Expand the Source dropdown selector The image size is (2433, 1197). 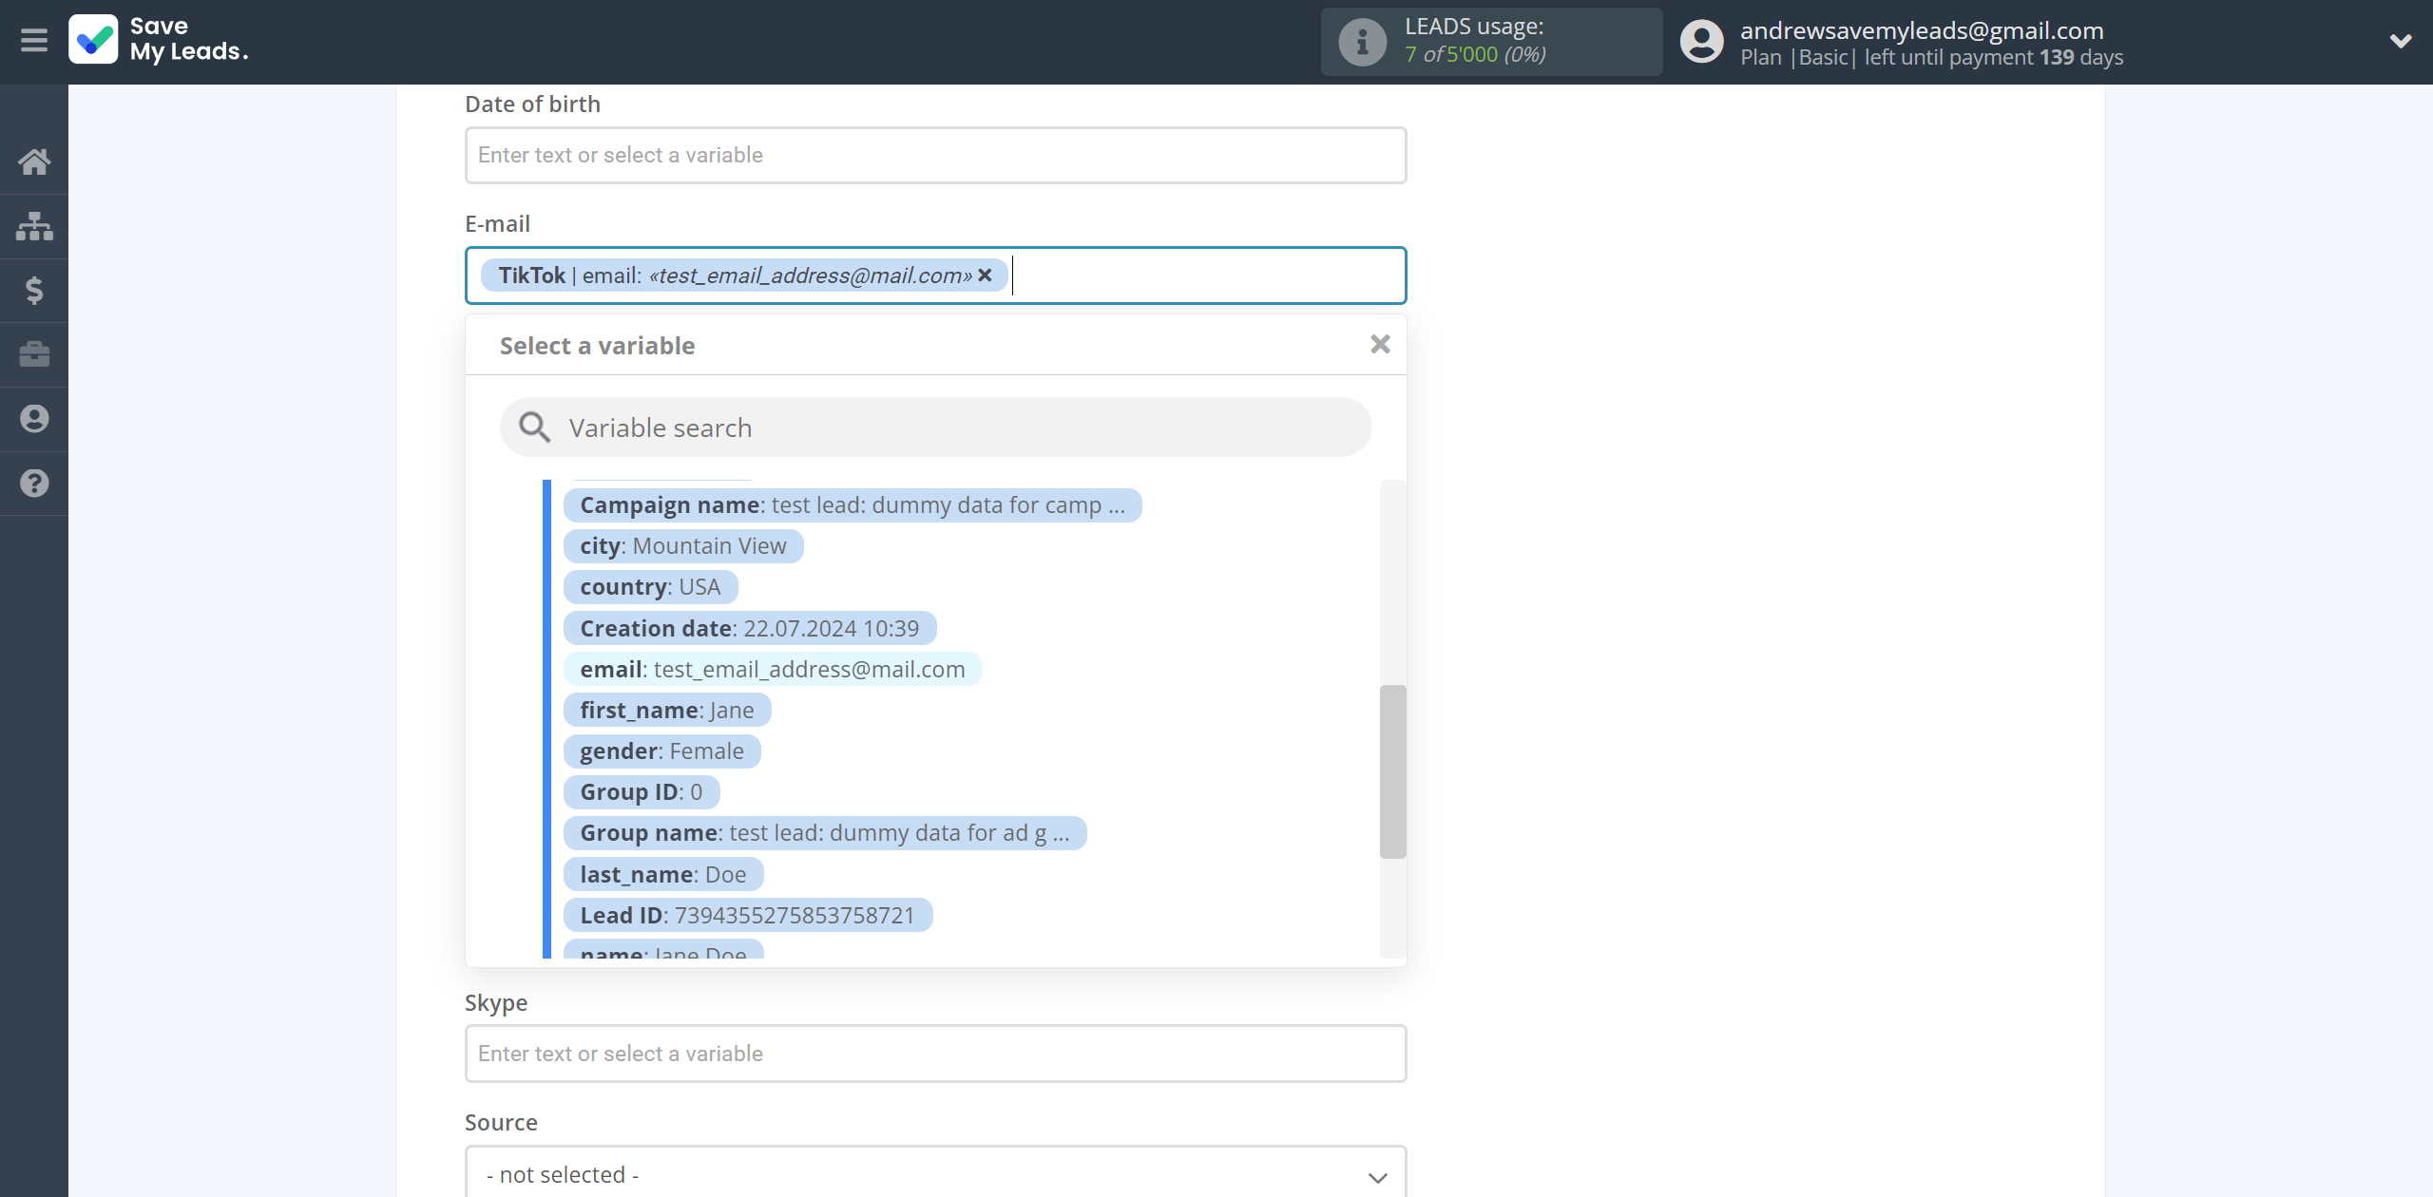935,1172
